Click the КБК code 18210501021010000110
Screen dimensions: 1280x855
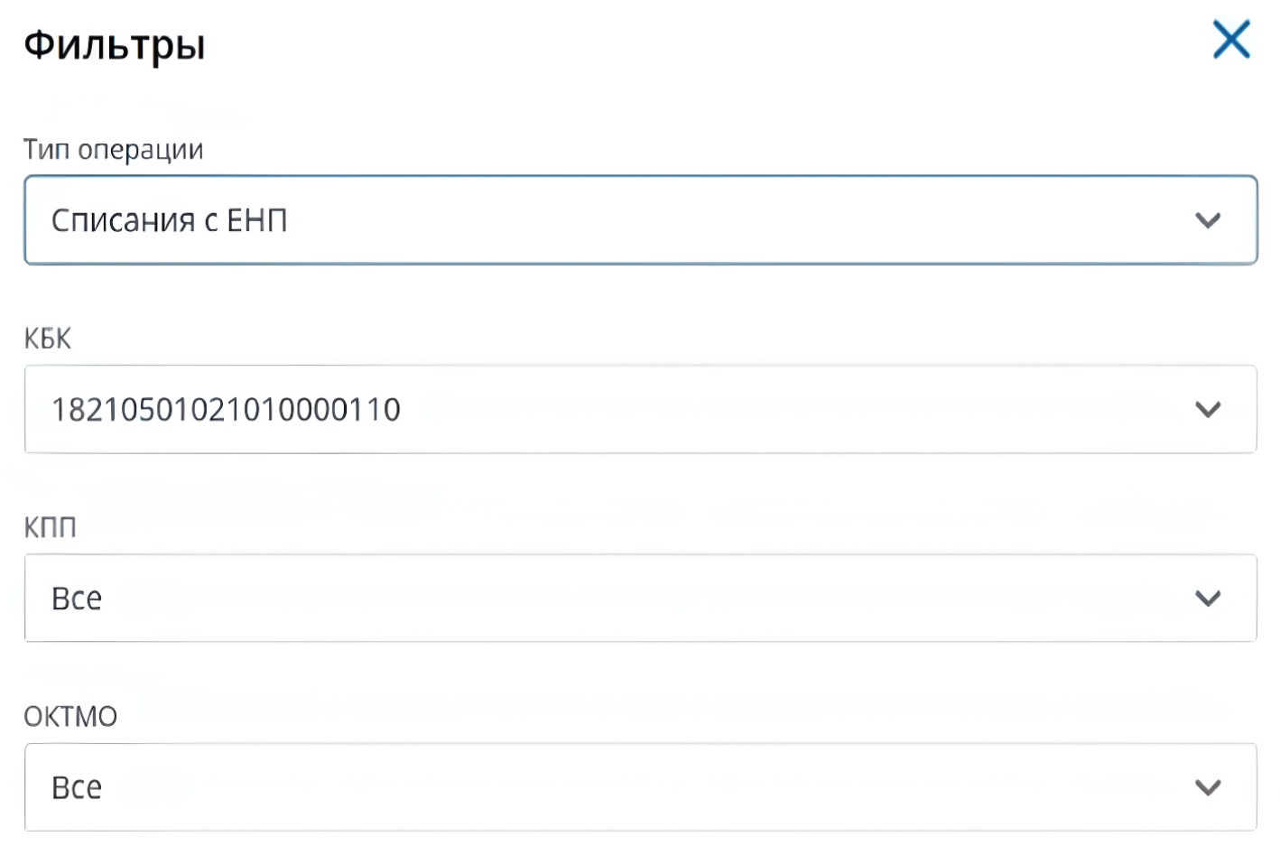[226, 410]
